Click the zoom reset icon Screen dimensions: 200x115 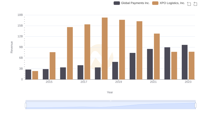coord(195,4)
